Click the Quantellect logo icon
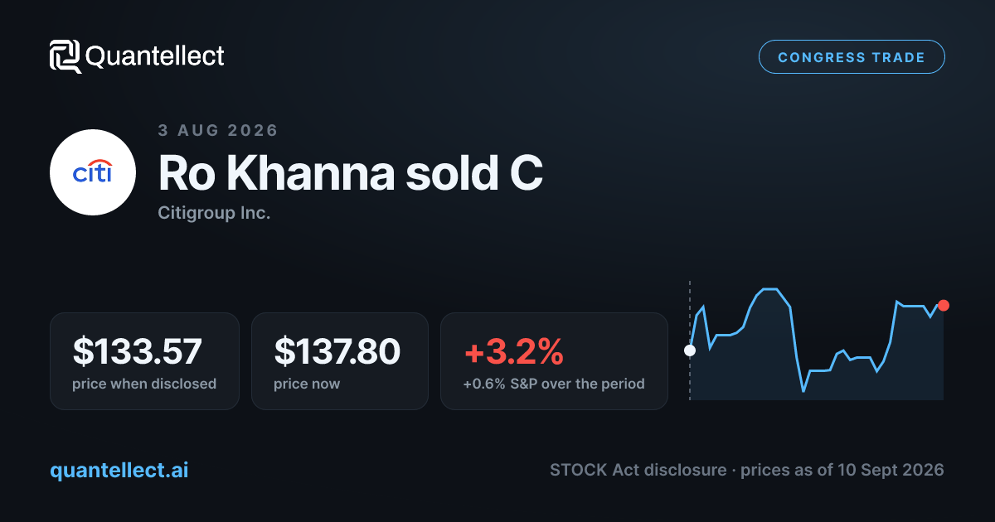995x522 pixels. coord(66,56)
